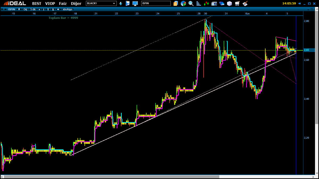Click the ISFIN symbol label on chart toolbar
Image resolution: width=319 pixels, height=179 pixels.
click(12, 9)
